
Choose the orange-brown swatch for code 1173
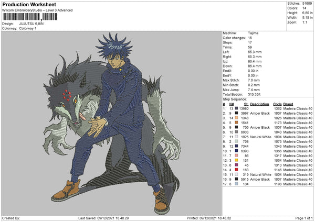[x=236, y=123]
